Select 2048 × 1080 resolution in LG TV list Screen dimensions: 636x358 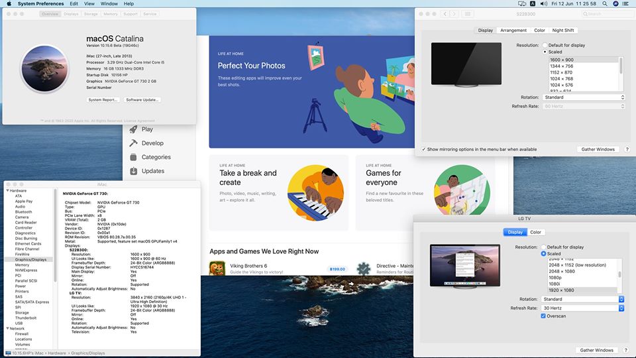pos(582,271)
